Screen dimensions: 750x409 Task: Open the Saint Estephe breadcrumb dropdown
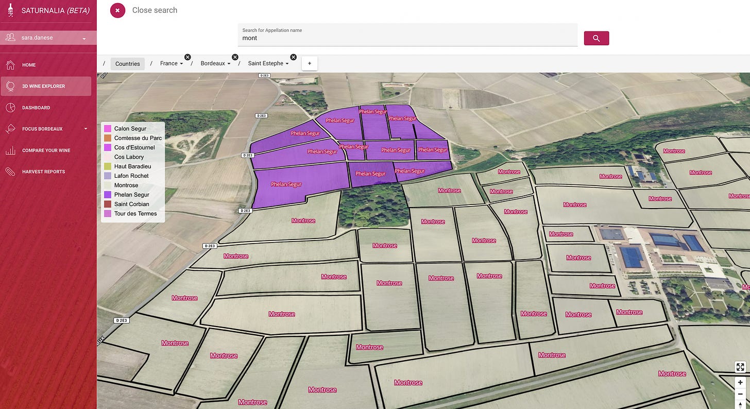(x=268, y=63)
